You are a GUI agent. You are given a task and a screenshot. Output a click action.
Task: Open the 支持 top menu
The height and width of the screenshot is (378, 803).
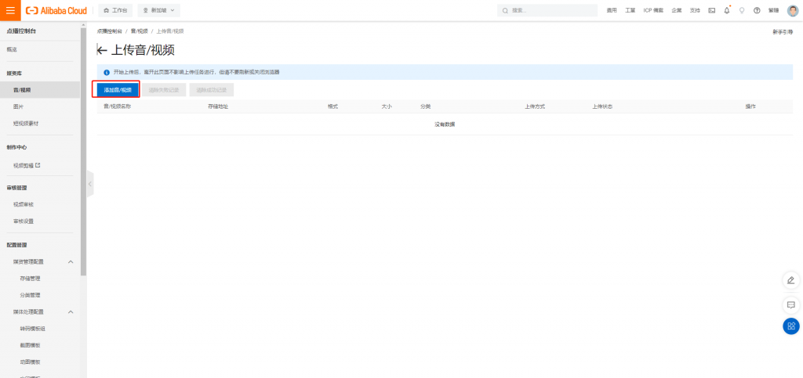pyautogui.click(x=695, y=10)
